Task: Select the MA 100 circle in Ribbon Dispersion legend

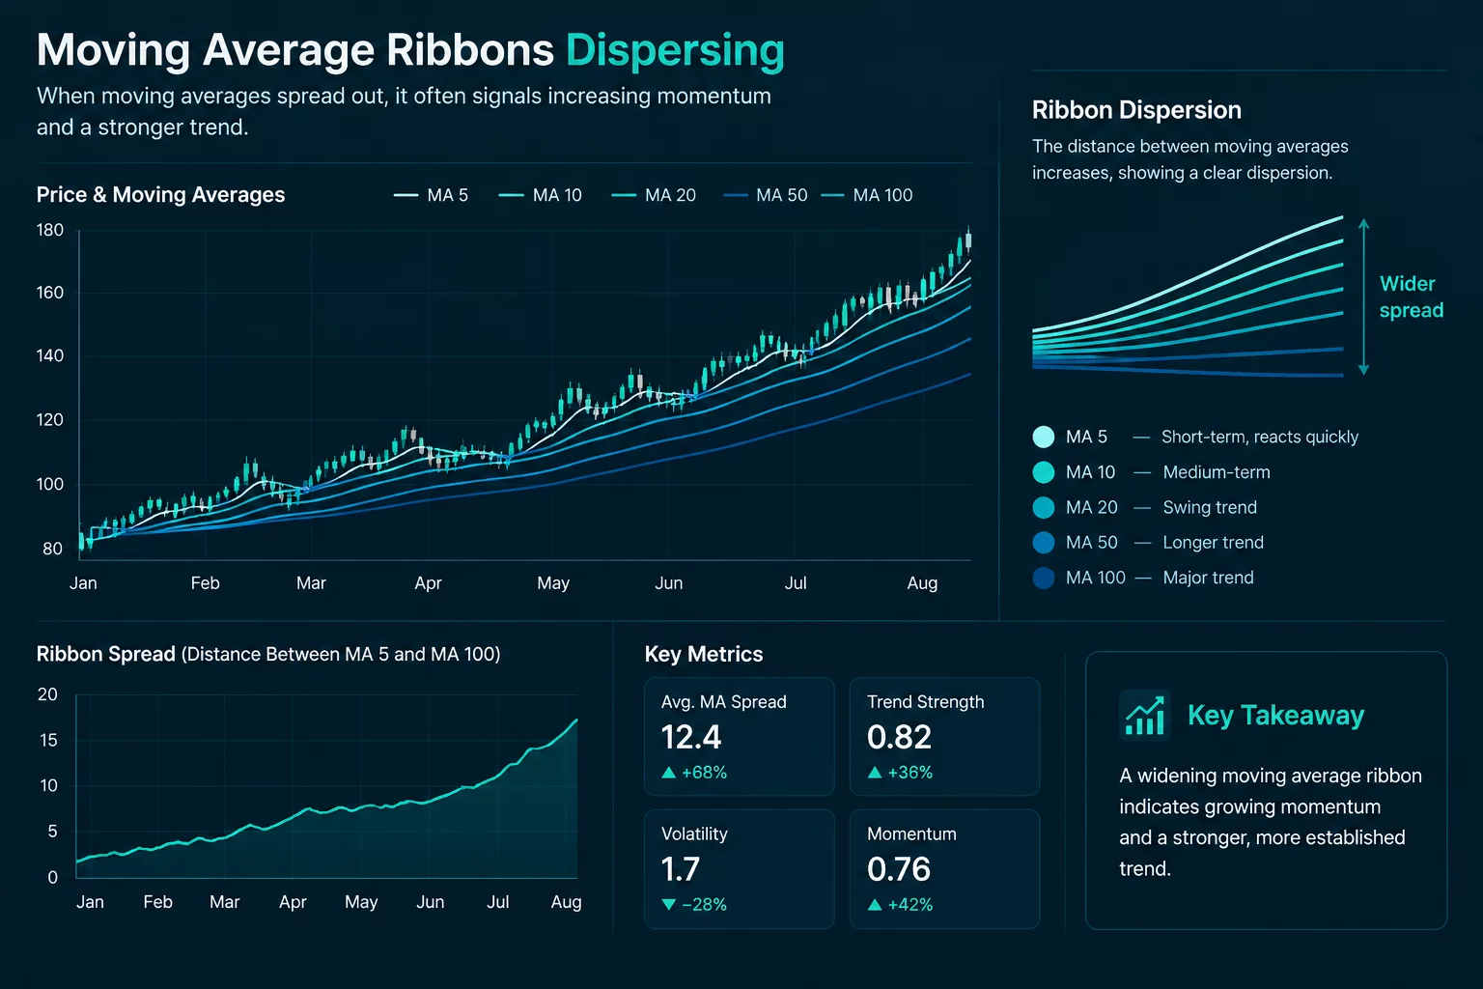Action: coord(1044,578)
